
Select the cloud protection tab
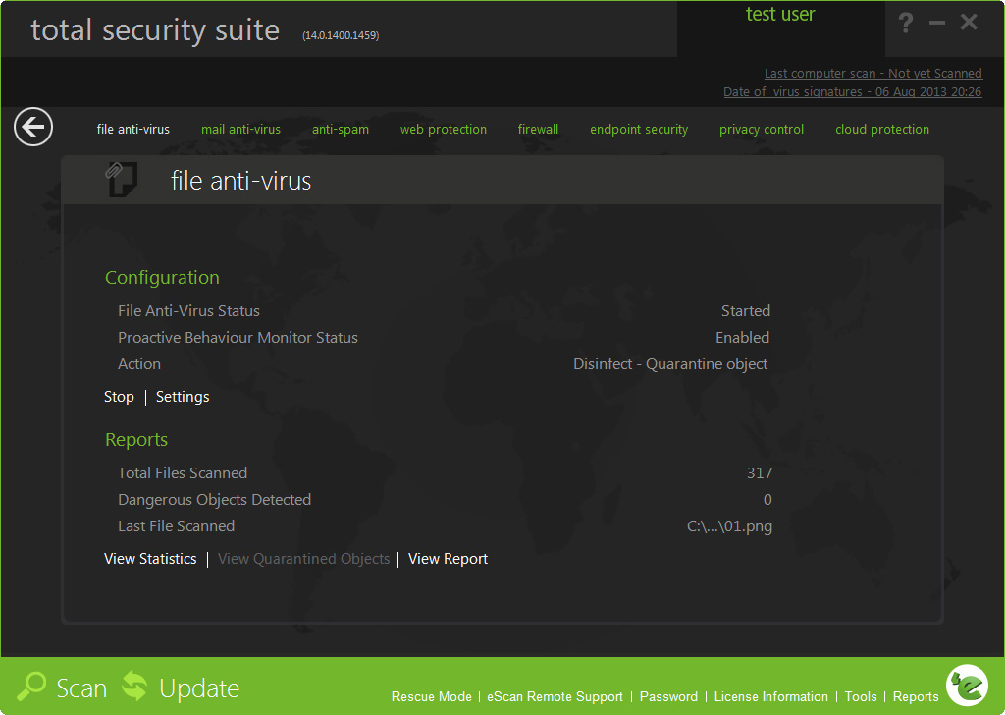882,129
